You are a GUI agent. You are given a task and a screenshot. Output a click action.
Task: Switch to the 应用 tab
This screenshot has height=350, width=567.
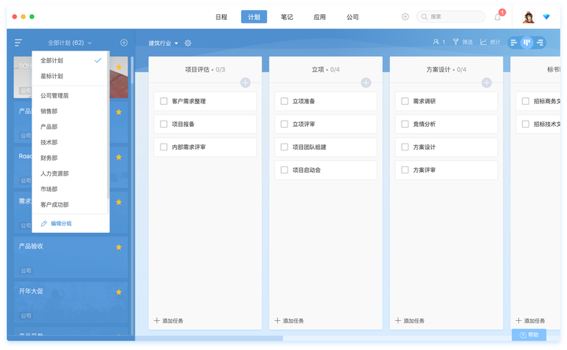[319, 17]
